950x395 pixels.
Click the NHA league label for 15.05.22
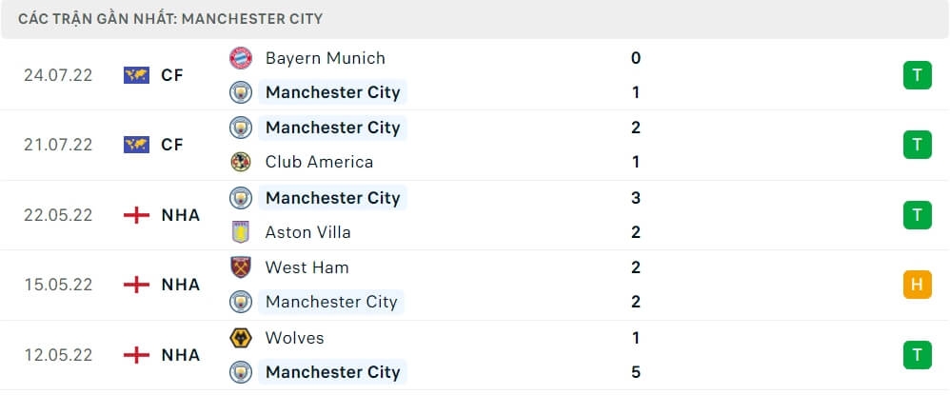coord(181,285)
